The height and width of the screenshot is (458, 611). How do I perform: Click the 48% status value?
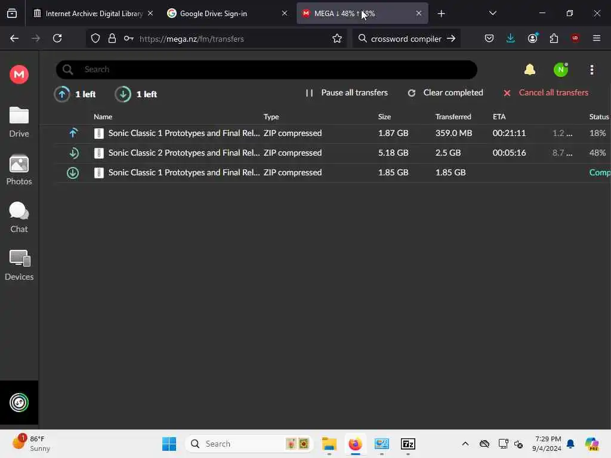[597, 153]
